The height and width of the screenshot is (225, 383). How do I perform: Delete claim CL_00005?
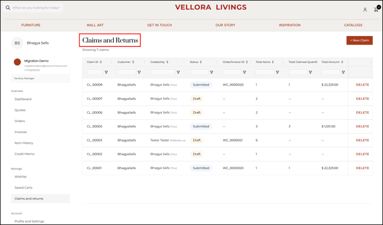click(x=362, y=126)
